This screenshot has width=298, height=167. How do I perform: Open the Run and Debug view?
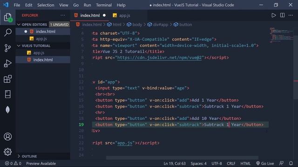7,64
